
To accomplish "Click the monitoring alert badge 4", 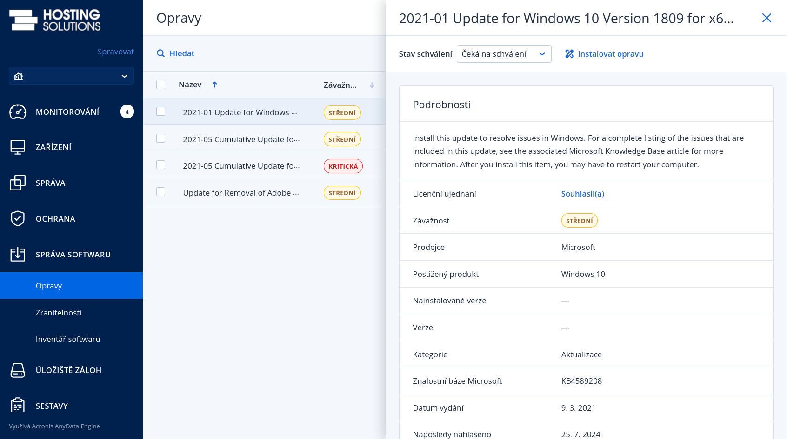I will click(127, 112).
